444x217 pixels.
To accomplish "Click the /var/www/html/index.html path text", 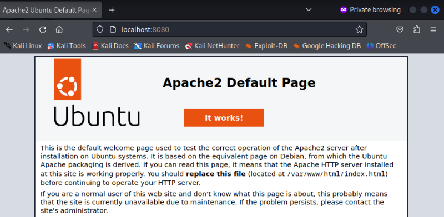I will click(x=336, y=174).
